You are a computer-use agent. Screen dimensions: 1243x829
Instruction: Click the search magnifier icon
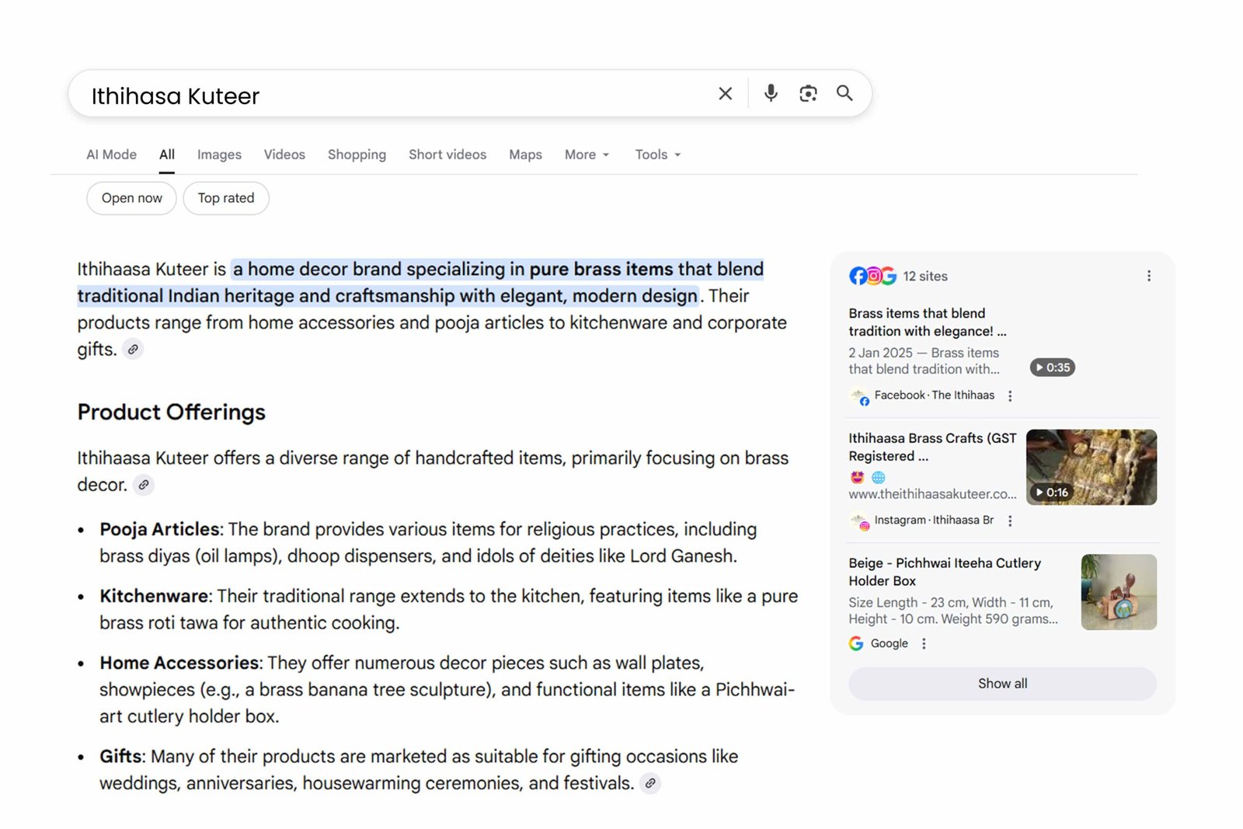844,93
